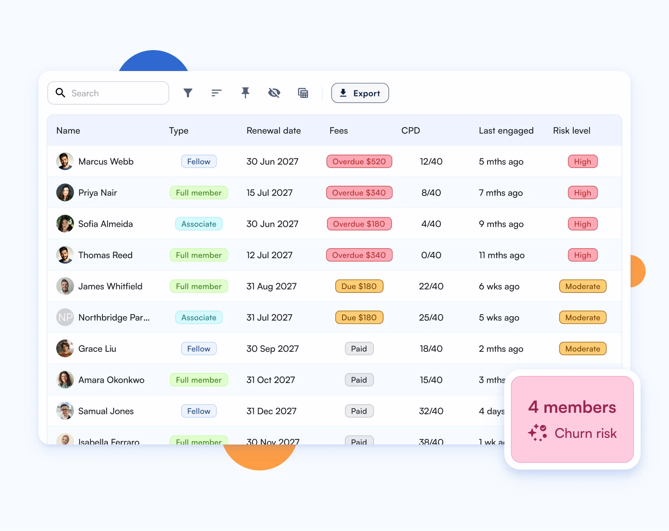Open the 4 members Churn risk card
Image resolution: width=669 pixels, height=531 pixels.
(x=572, y=419)
